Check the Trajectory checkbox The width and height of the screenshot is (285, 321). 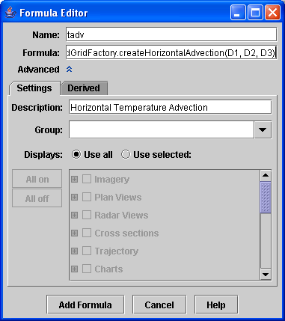pos(87,251)
